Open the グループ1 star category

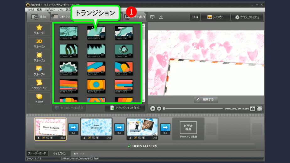coord(39,29)
